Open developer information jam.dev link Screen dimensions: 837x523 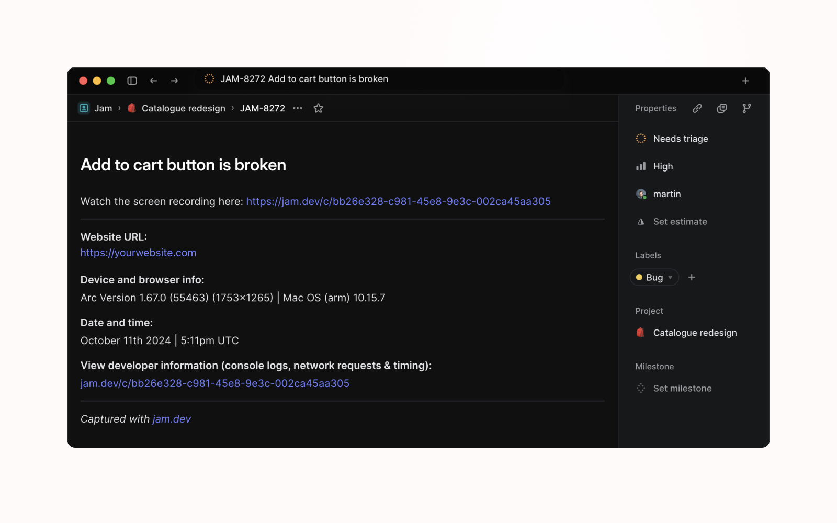[x=215, y=383]
